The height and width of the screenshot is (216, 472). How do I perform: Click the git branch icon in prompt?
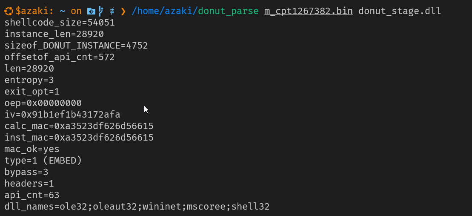point(101,12)
